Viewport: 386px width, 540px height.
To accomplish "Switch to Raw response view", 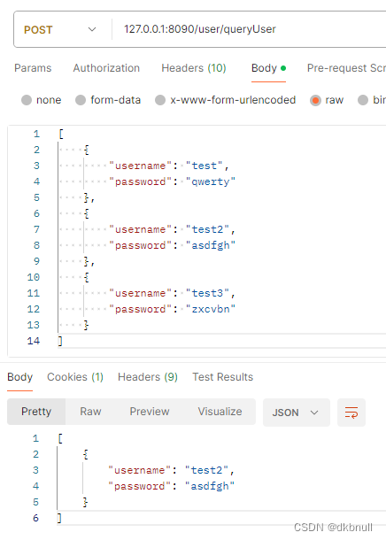I will pos(90,412).
